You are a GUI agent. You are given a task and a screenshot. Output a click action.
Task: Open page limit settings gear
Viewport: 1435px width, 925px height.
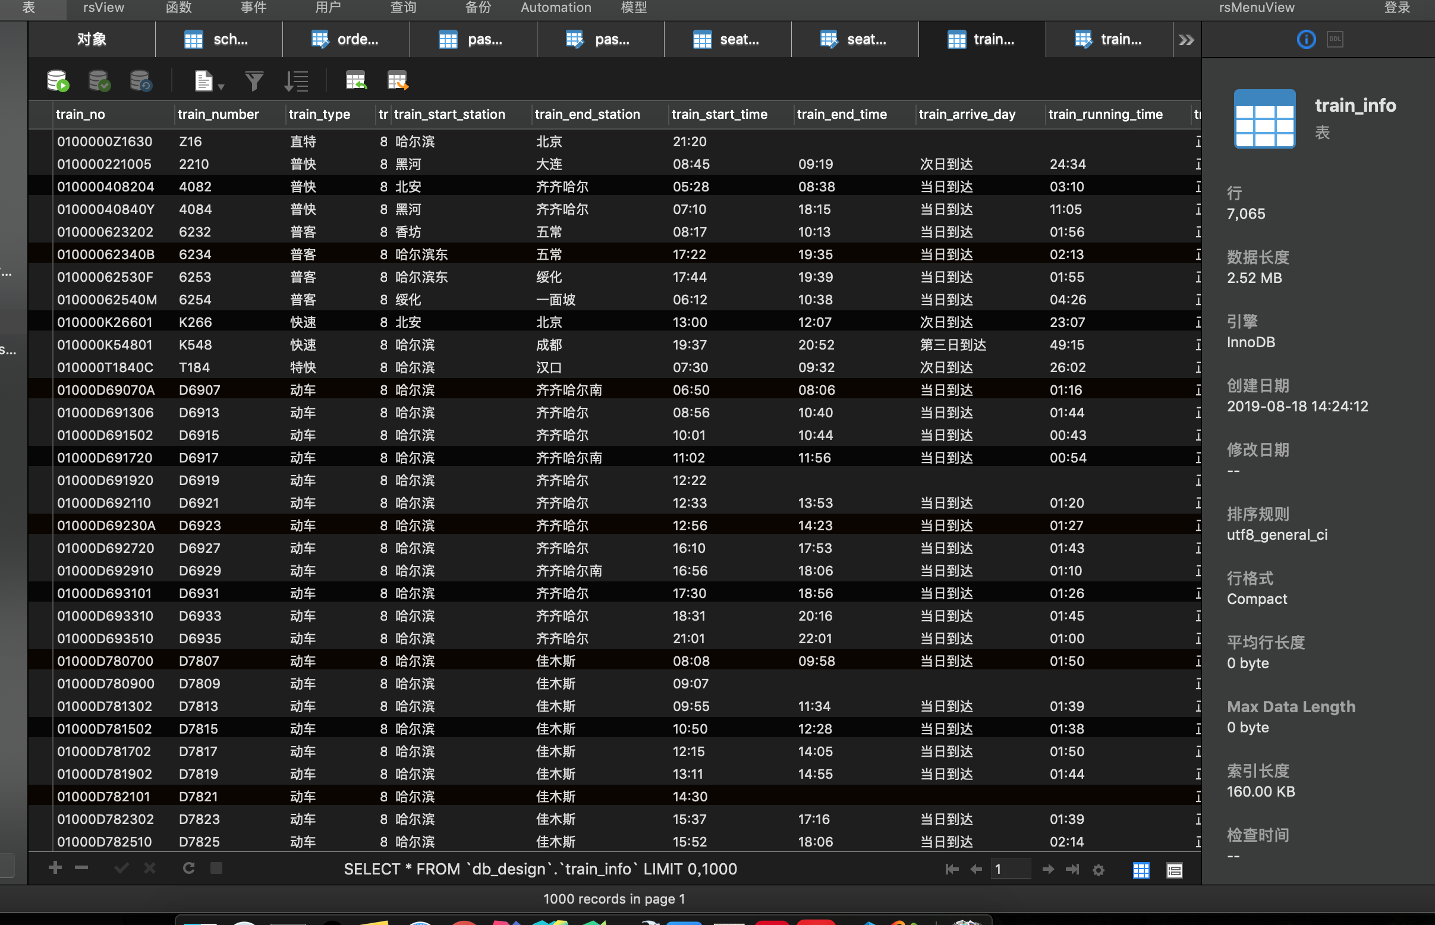(1099, 870)
